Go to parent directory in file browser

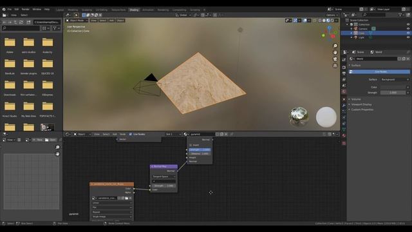[15, 23]
